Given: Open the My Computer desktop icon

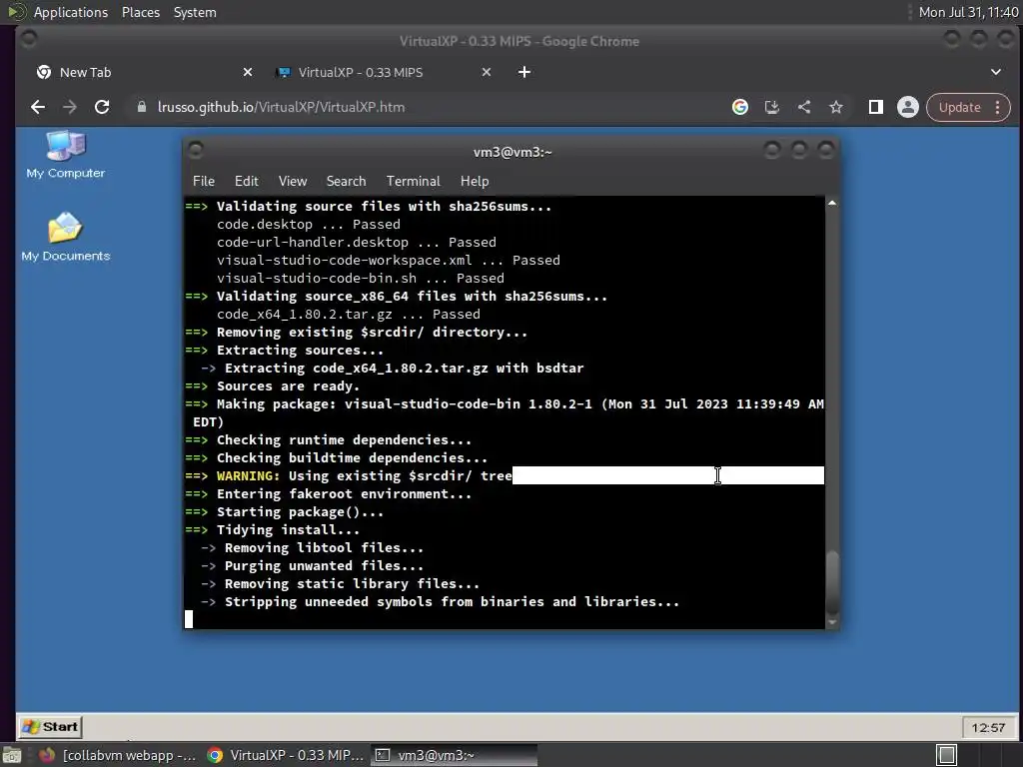Looking at the screenshot, I should point(65,155).
